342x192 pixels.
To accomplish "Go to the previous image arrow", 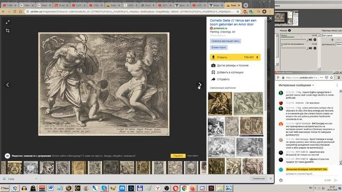I will (7, 85).
